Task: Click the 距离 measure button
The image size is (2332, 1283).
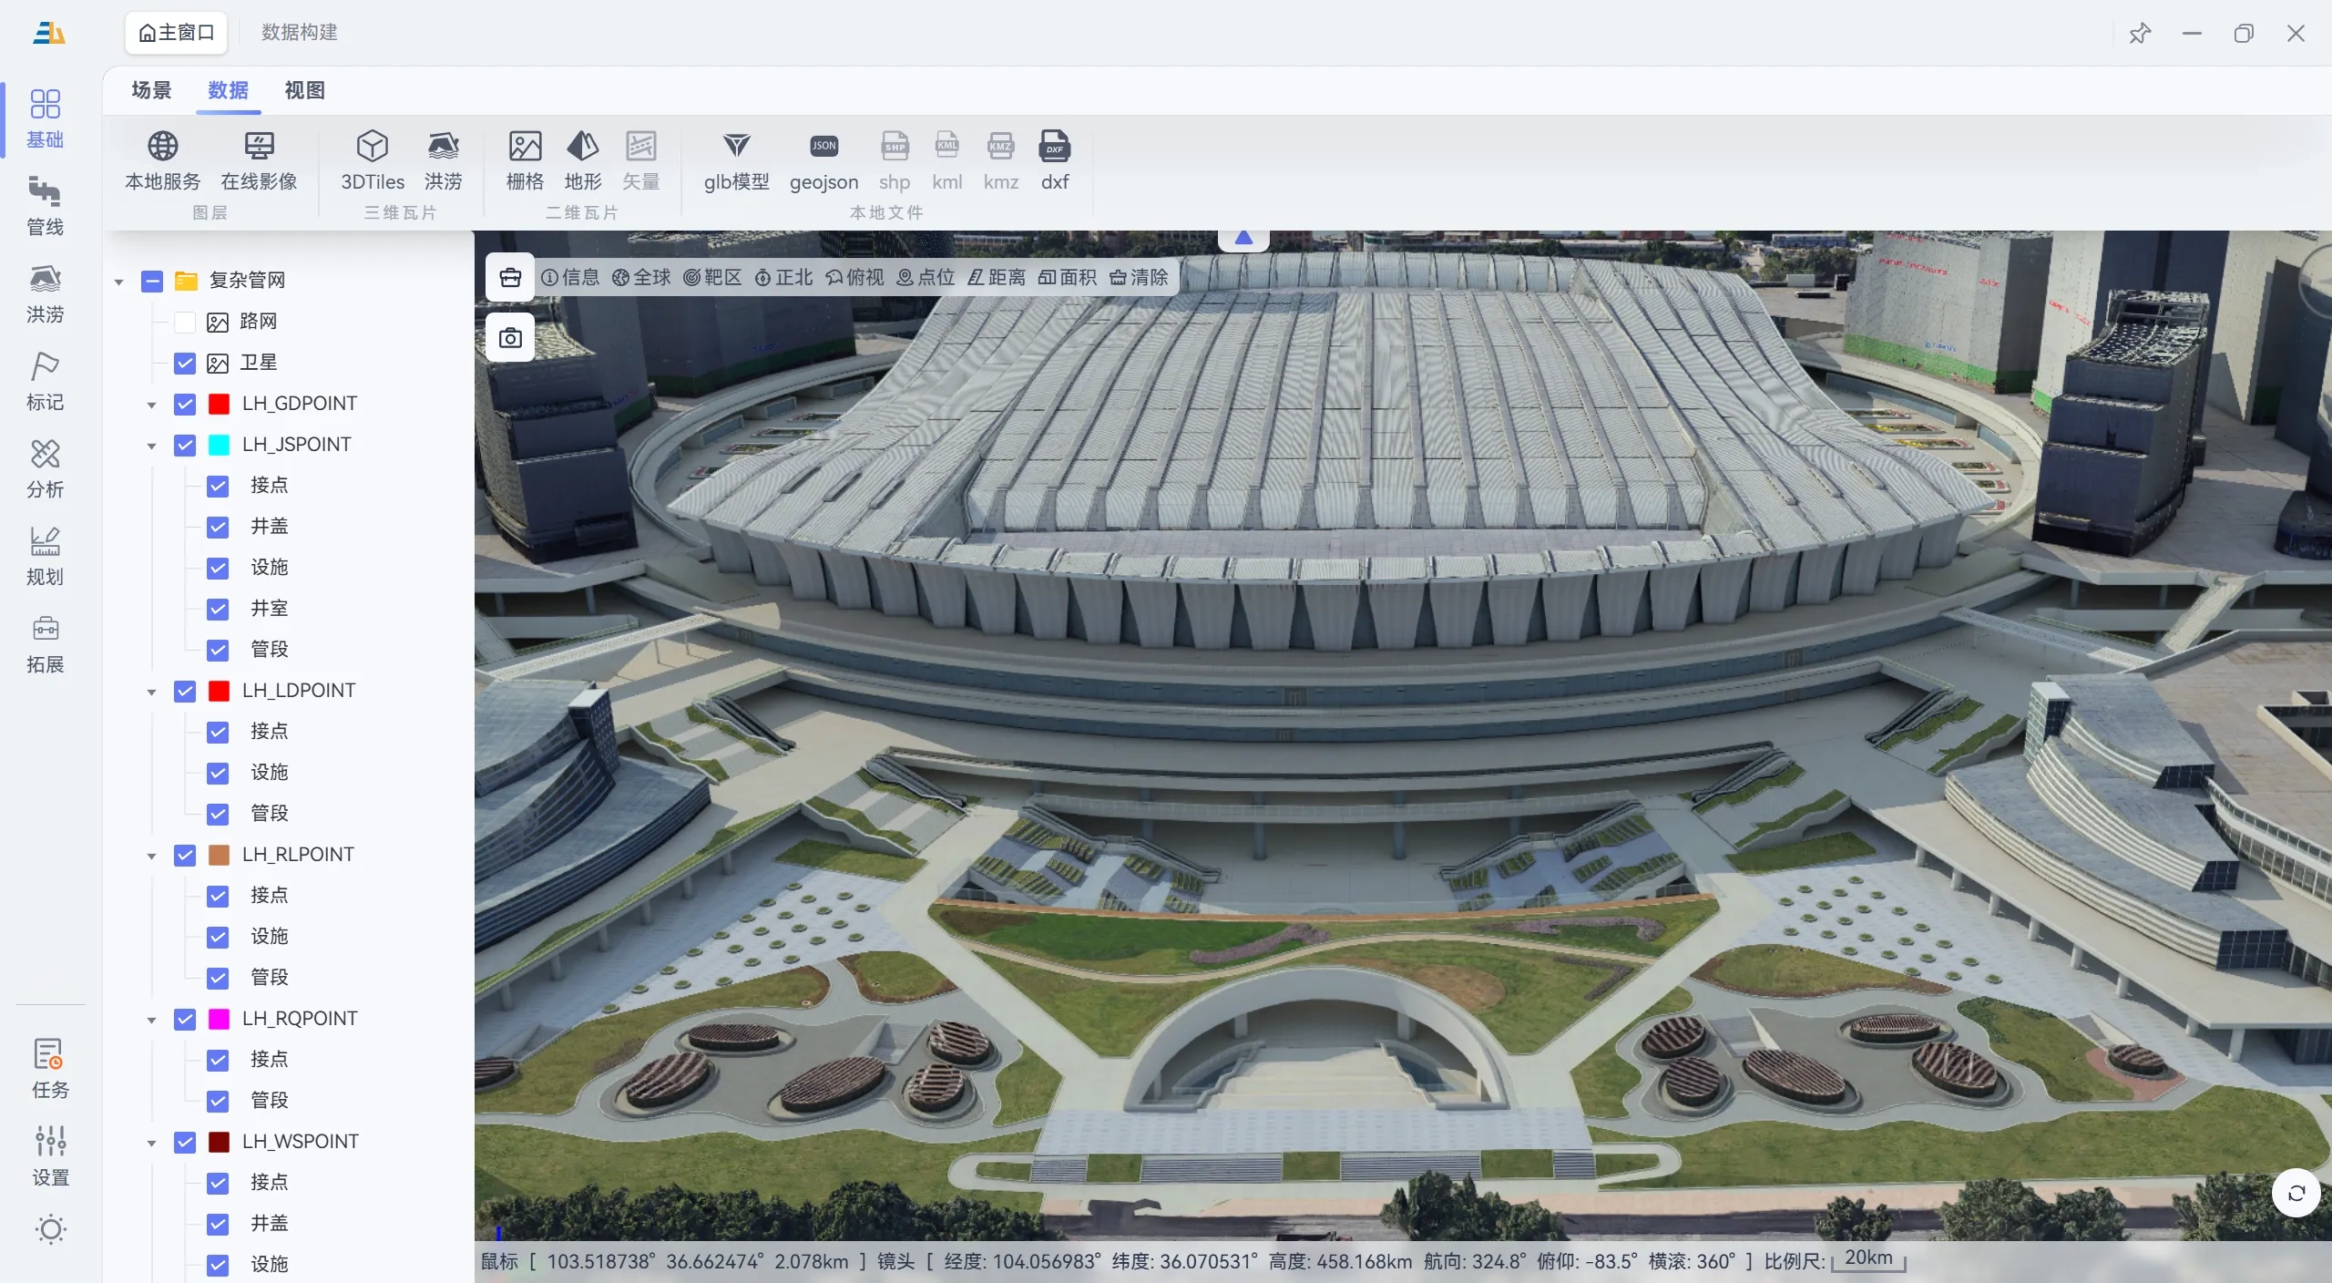Action: click(x=996, y=277)
